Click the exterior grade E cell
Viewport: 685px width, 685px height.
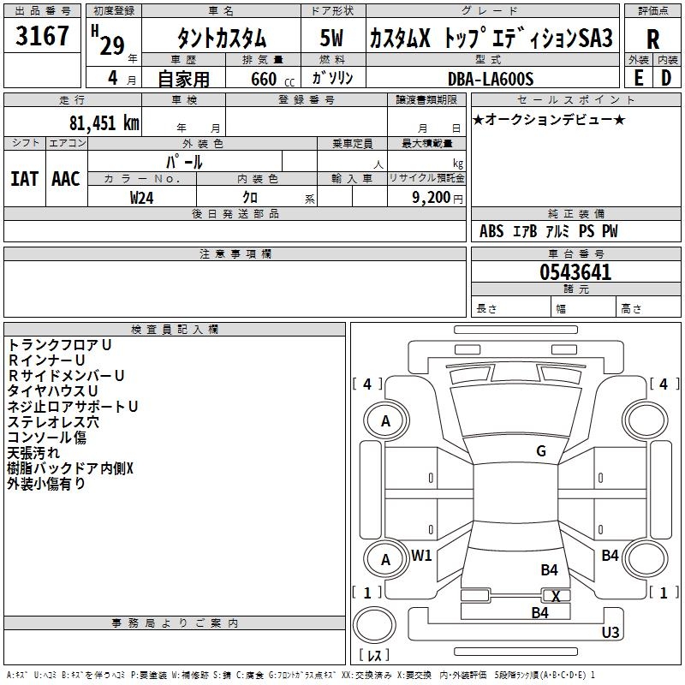point(638,78)
